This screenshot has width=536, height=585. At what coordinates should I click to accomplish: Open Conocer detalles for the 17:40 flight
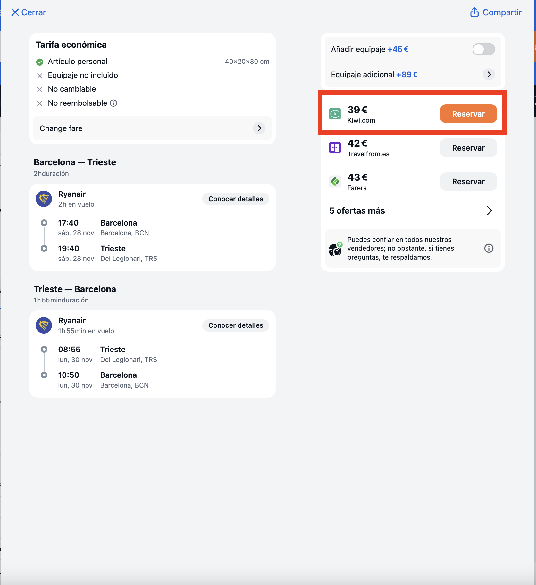(x=236, y=199)
